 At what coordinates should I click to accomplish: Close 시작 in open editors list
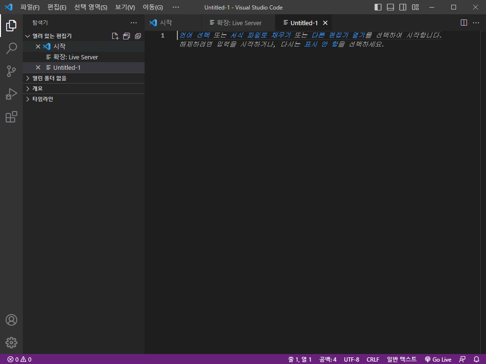pos(38,47)
